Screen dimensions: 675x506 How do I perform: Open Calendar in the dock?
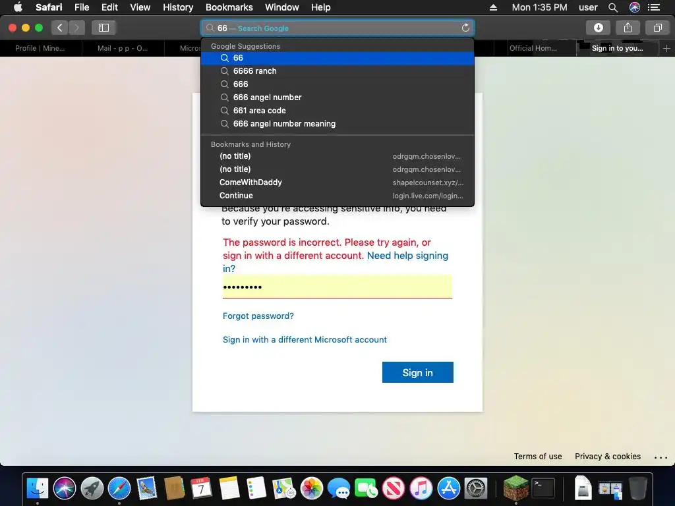tap(202, 488)
